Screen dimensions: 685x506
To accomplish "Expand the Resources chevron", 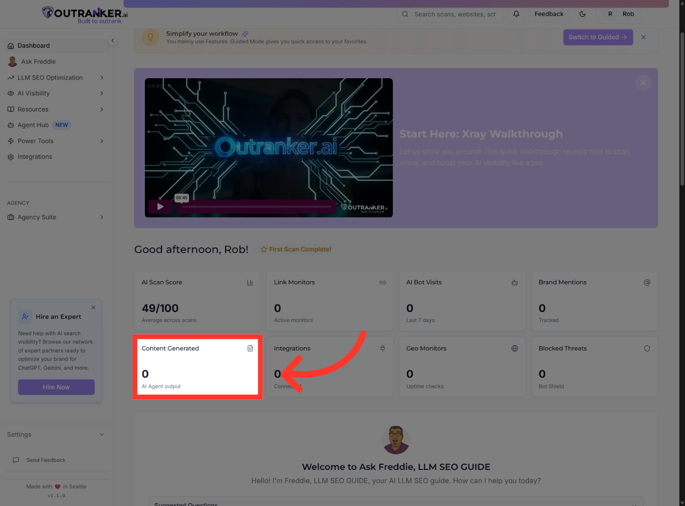I will click(x=102, y=109).
